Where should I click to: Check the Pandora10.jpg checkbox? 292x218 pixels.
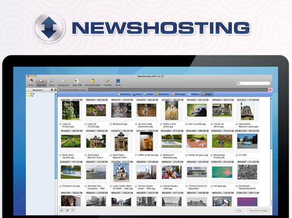coord(111,124)
